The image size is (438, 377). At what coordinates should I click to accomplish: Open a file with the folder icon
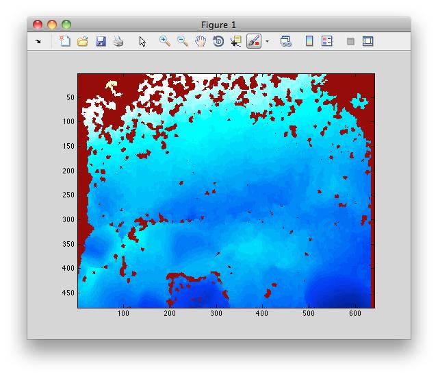coord(82,41)
